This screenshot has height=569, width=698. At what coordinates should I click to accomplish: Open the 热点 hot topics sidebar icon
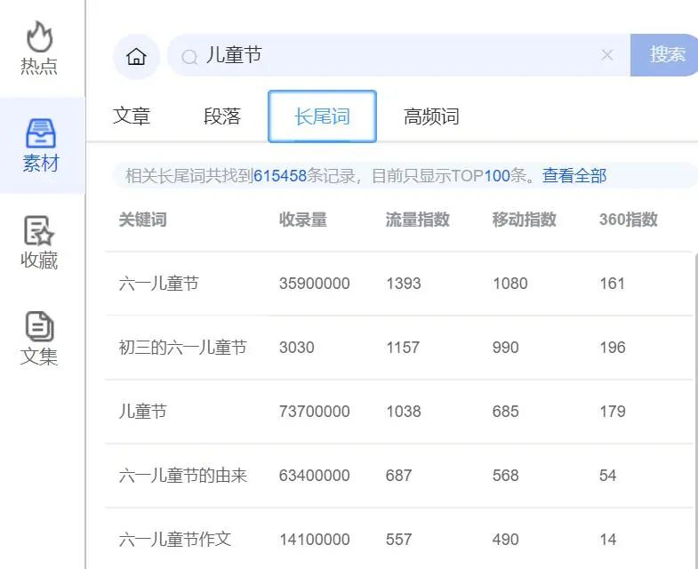click(x=39, y=48)
